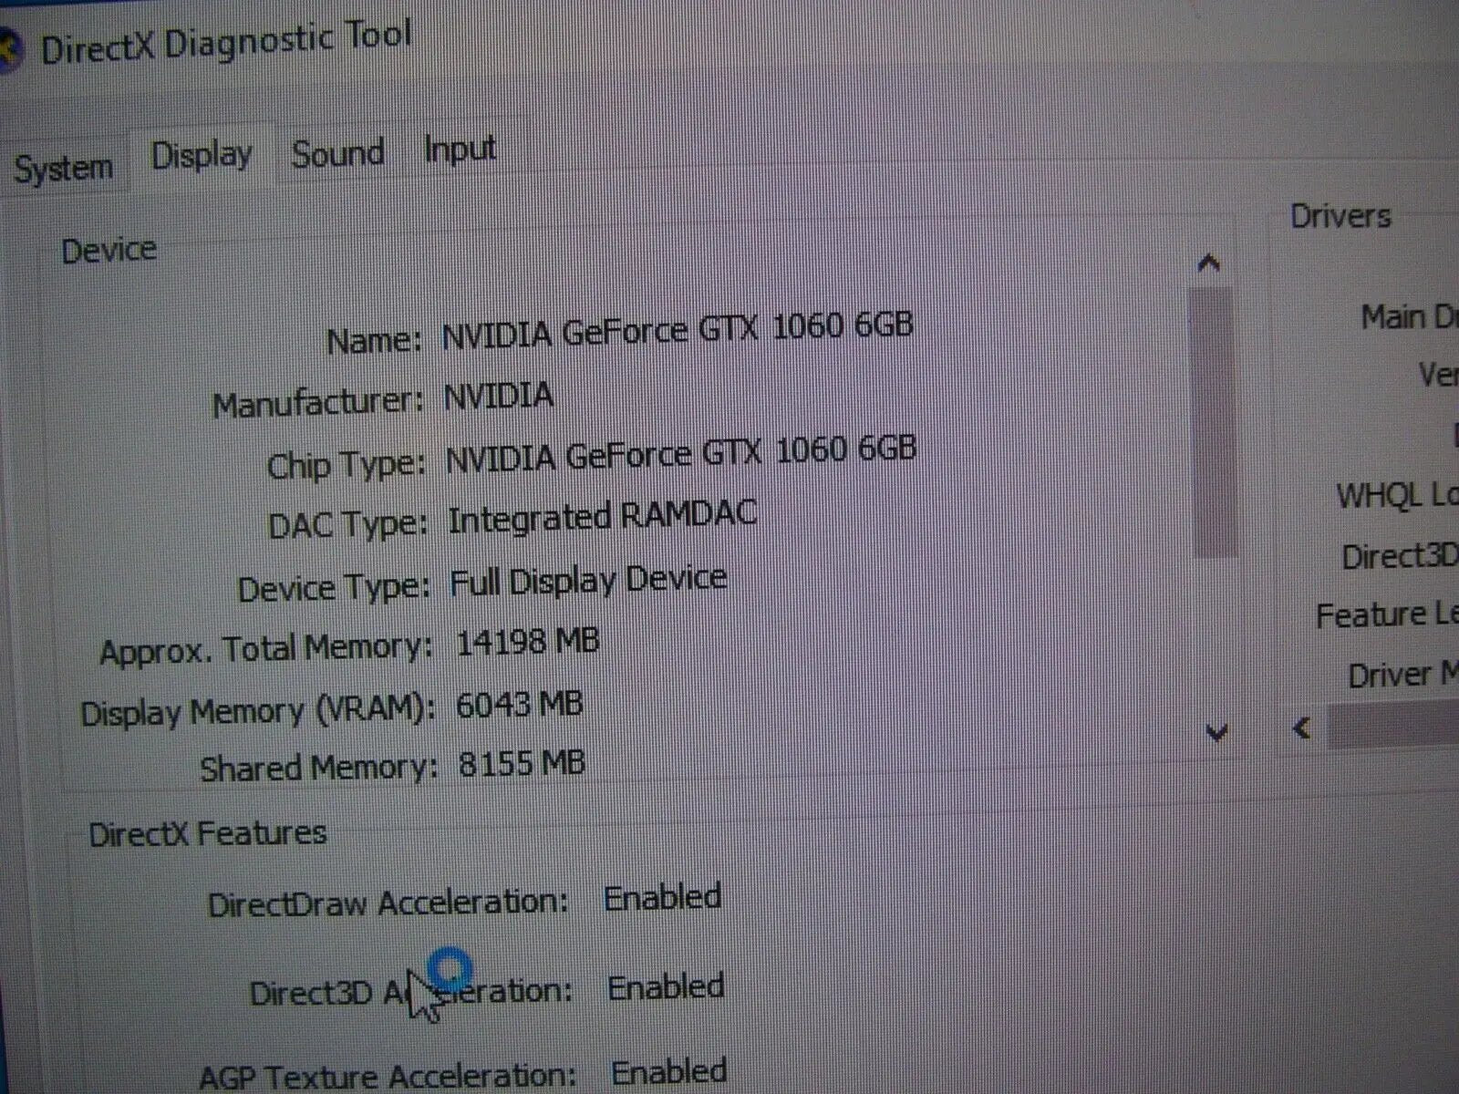Click the Device list scroll-down arrow
Screen dimensions: 1459x1094
(1216, 731)
